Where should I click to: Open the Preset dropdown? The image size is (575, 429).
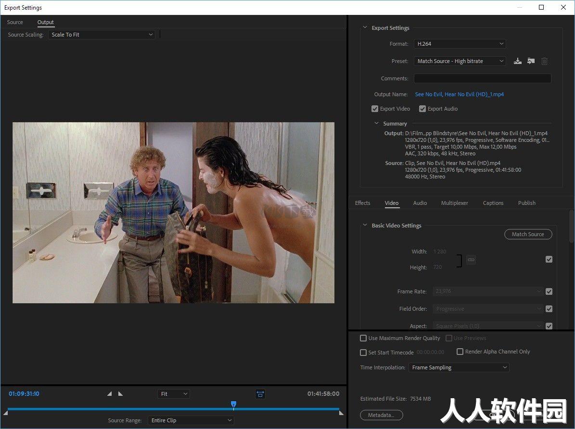point(460,61)
